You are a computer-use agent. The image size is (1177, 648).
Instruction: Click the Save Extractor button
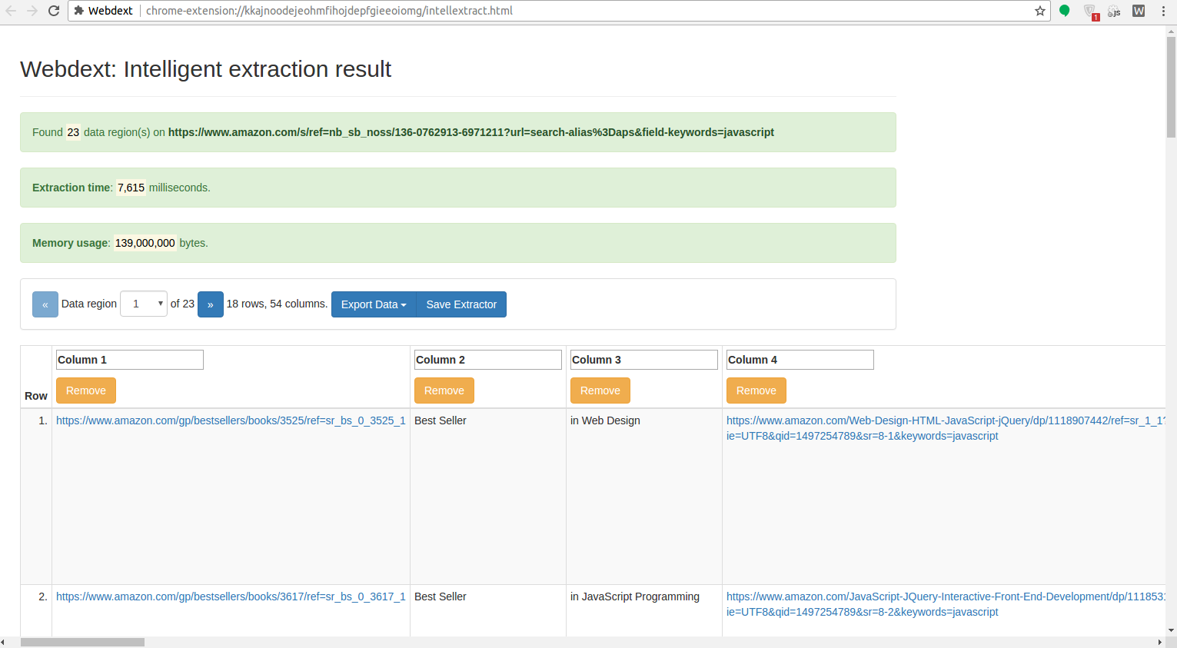coord(461,304)
